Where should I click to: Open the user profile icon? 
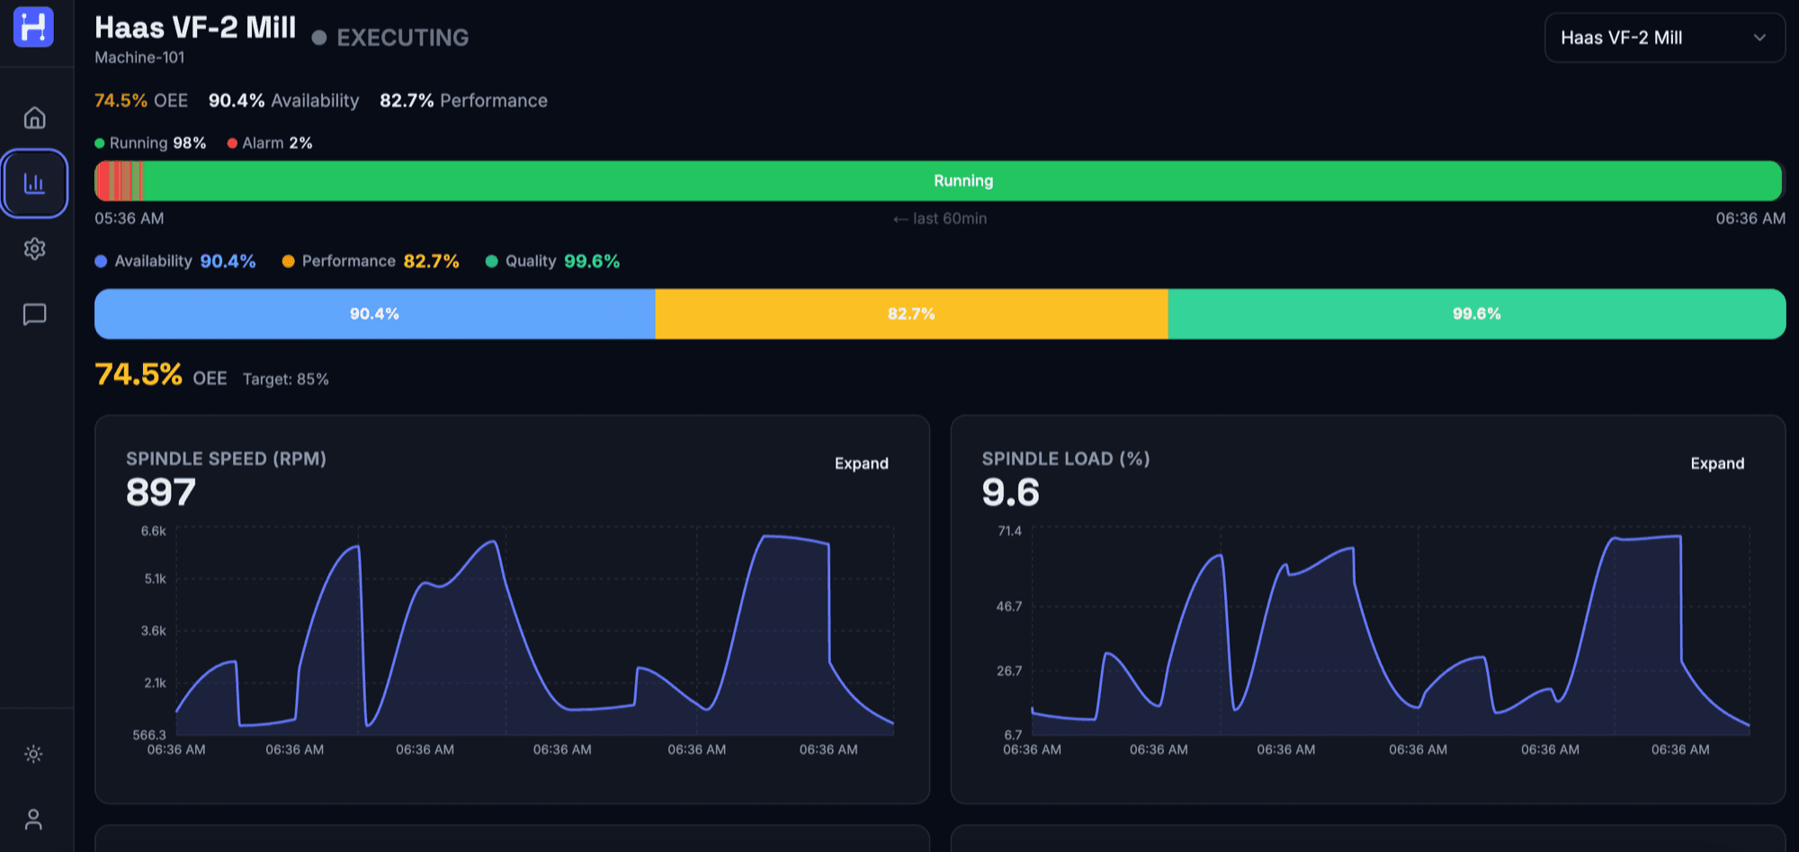[x=33, y=820]
